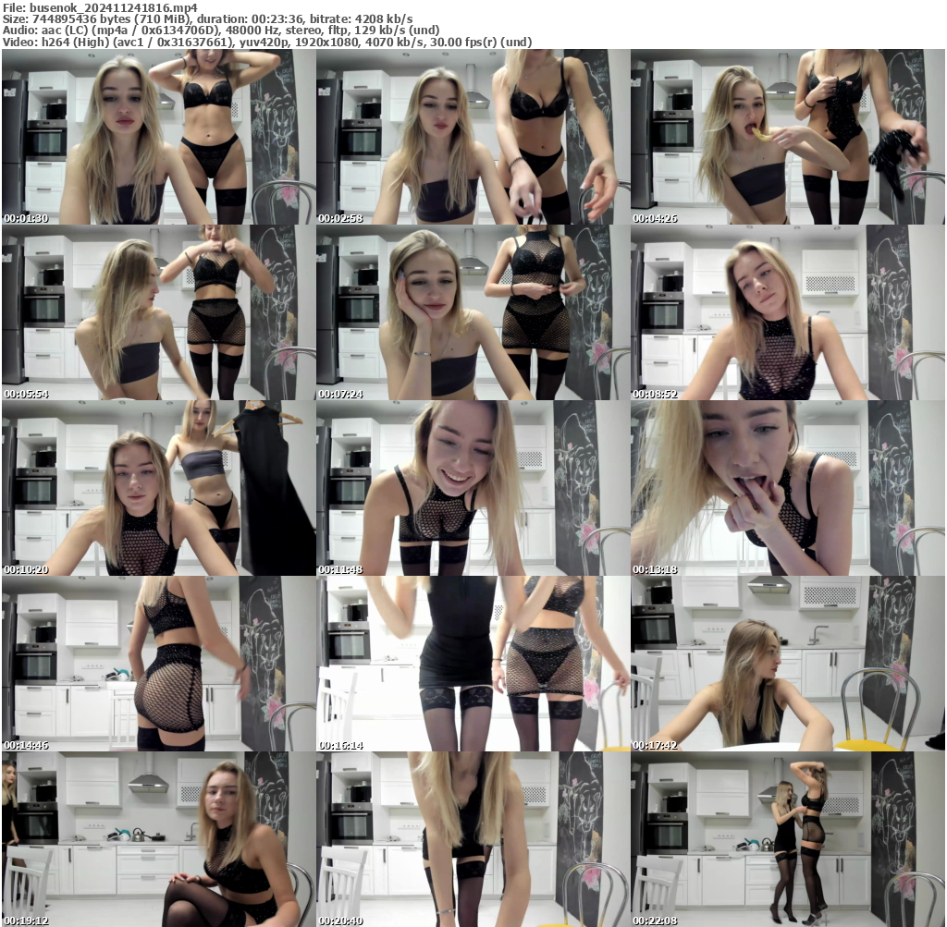Select the thumbnail marked 00:07:24
The image size is (947, 927).
[473, 312]
